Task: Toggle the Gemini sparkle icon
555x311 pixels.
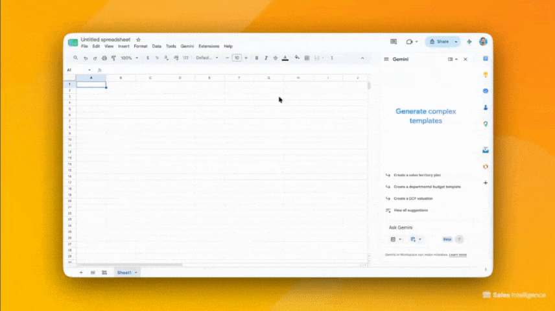Action: click(469, 41)
